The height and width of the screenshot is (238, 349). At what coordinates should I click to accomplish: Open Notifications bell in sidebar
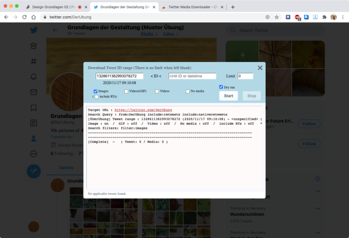point(34,77)
